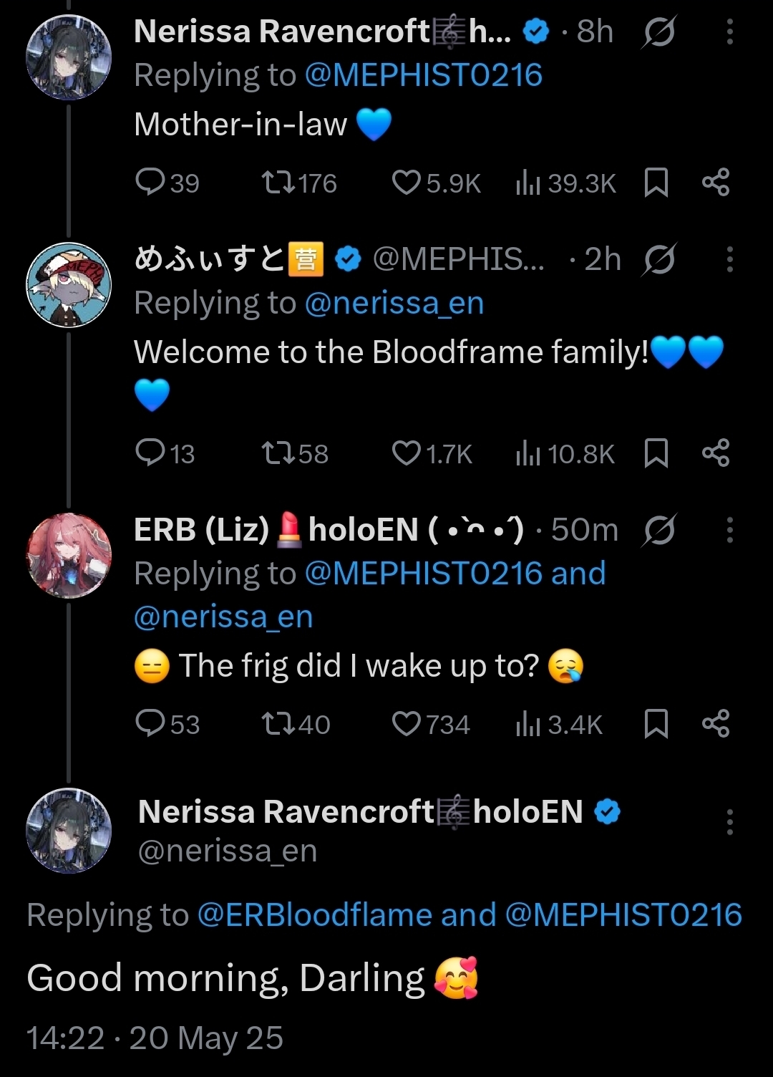The image size is (773, 1077).
Task: Share the "Mother-in-law" tweet
Action: click(715, 183)
